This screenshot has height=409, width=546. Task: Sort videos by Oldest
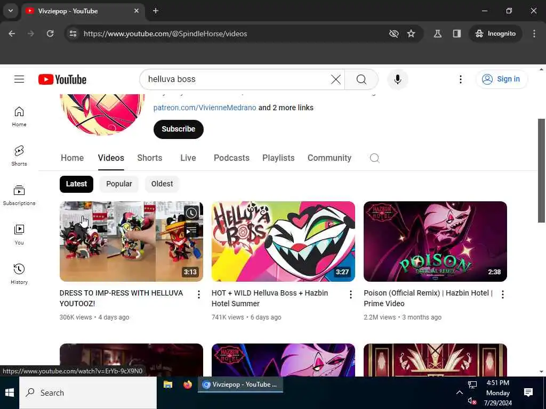pos(162,184)
